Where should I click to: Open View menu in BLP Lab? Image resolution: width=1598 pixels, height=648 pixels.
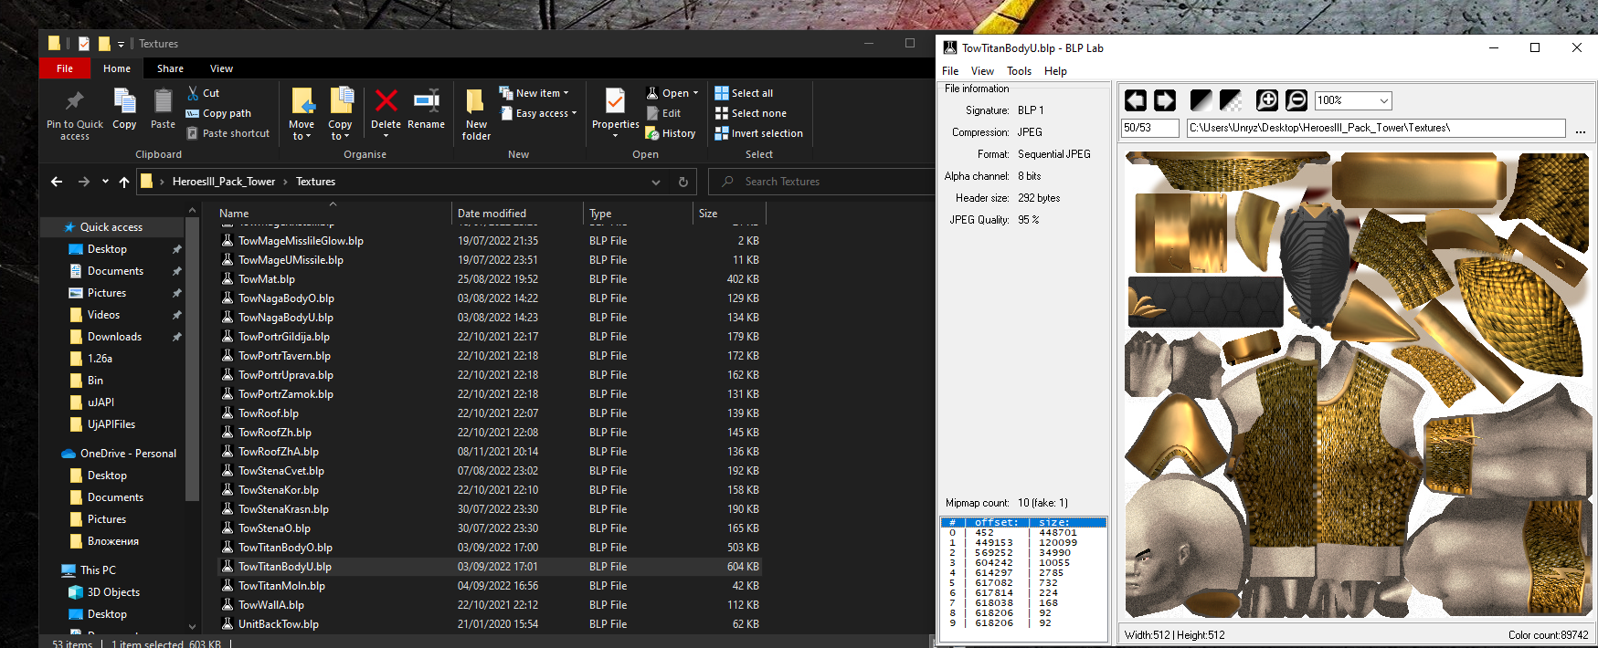982,71
